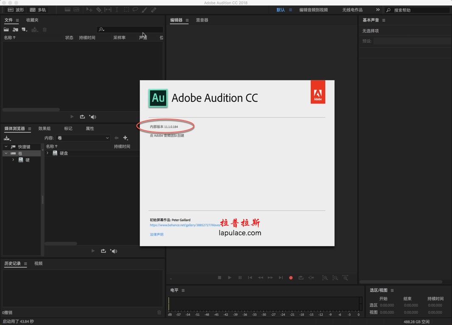This screenshot has width=452, height=325.
Task: Toggle auto-play speaker in Files panel
Action: tap(93, 117)
